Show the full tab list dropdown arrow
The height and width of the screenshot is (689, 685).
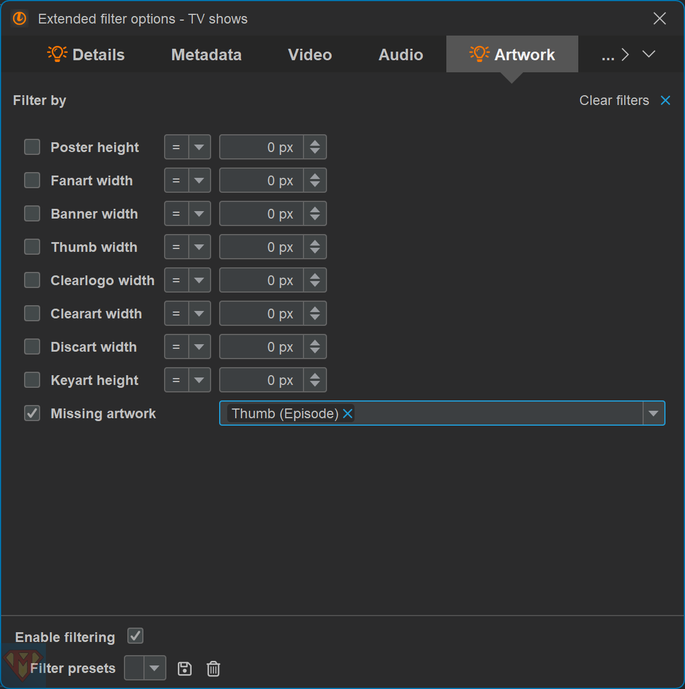point(649,55)
